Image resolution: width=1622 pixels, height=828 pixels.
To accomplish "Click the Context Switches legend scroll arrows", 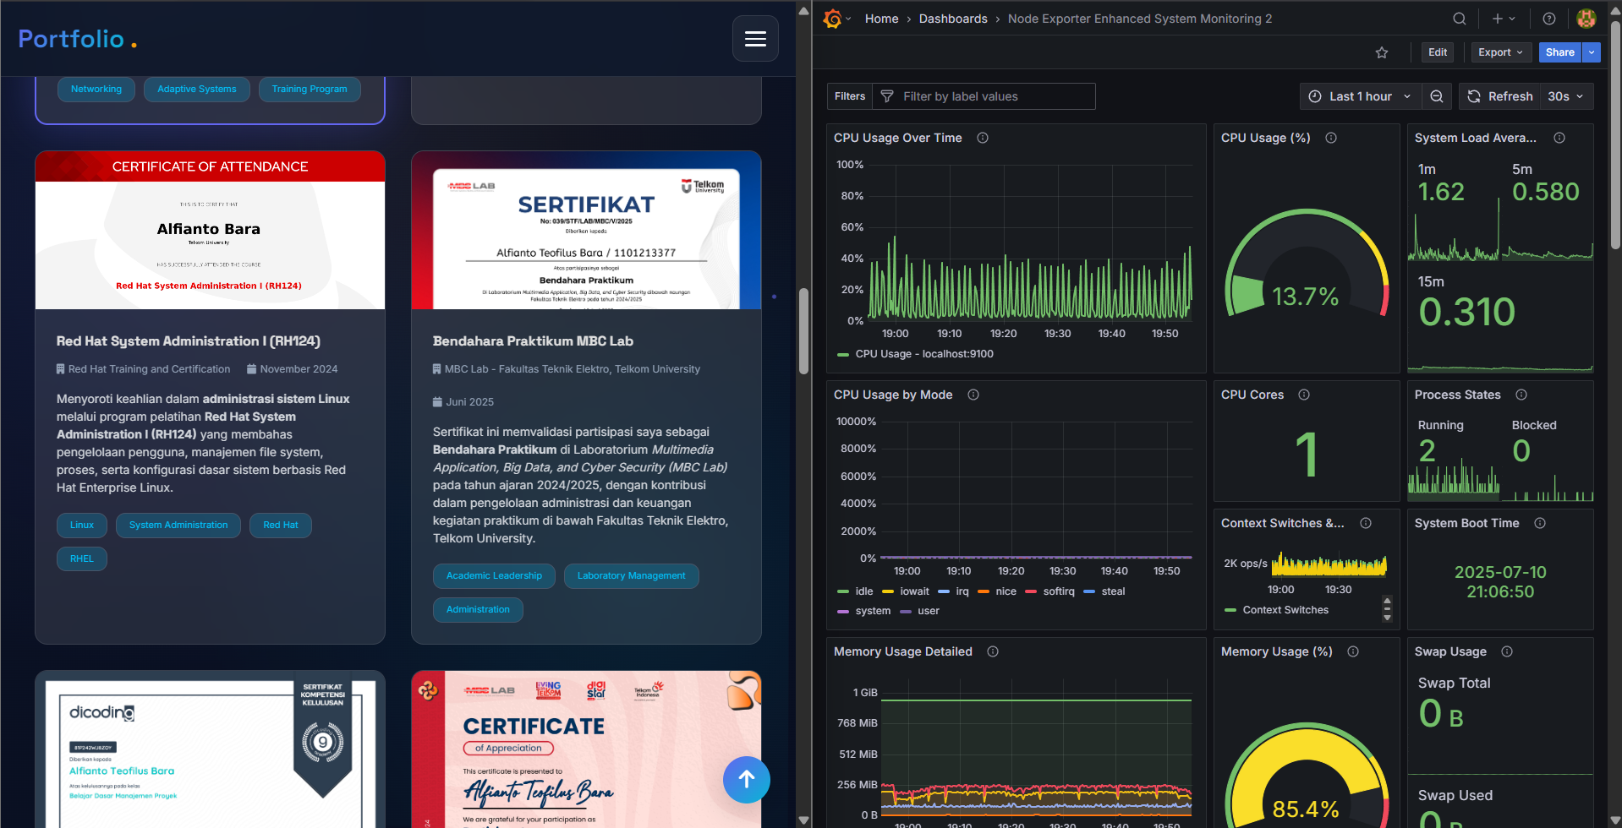I will pos(1387,608).
